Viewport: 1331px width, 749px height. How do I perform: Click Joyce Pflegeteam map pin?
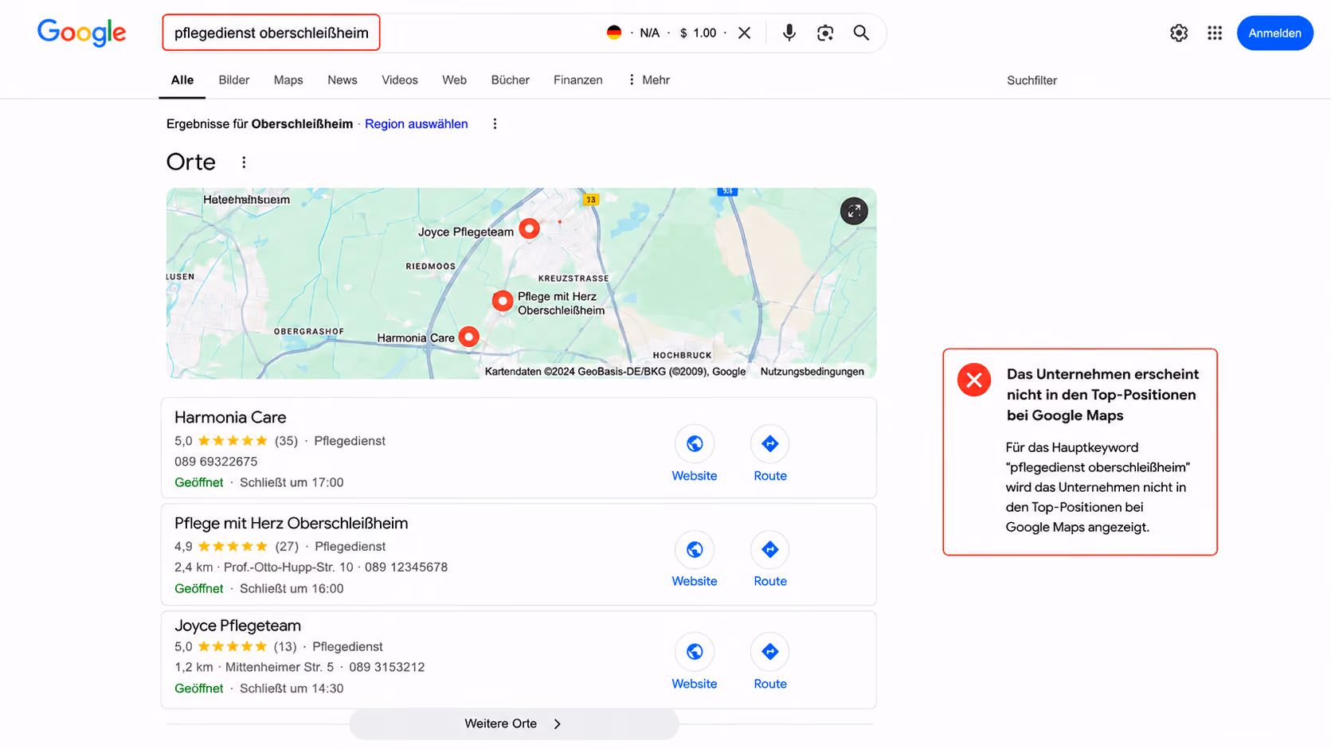click(x=529, y=229)
